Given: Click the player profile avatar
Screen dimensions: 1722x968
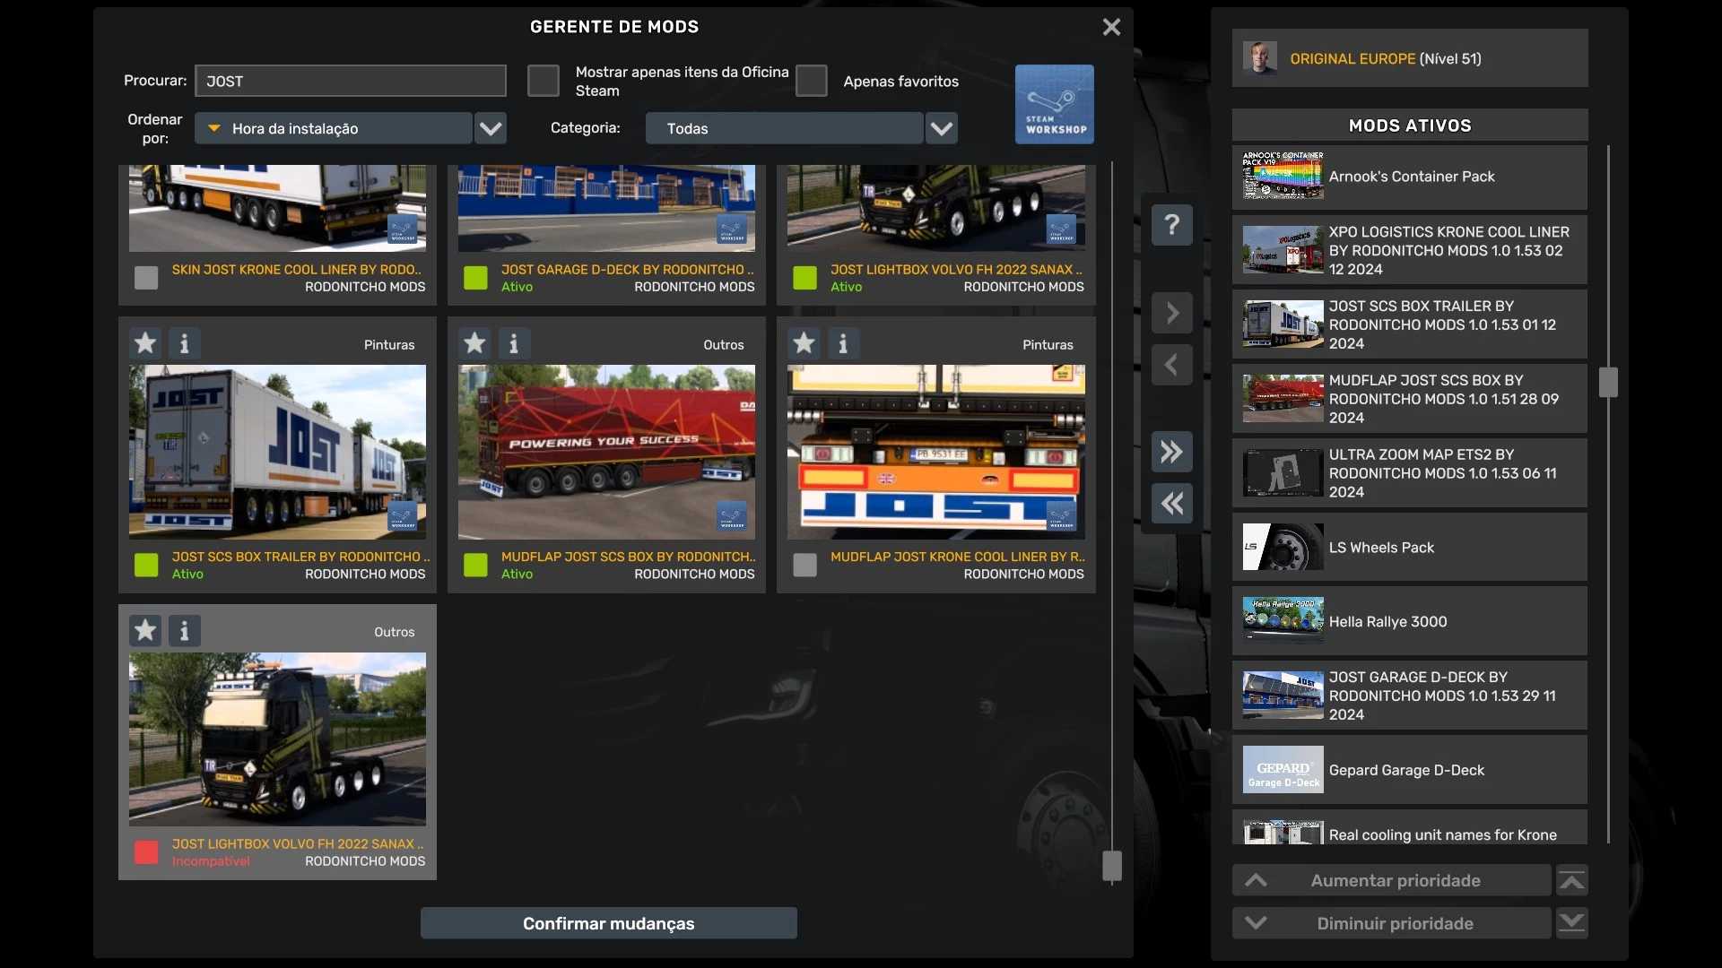Looking at the screenshot, I should click(x=1260, y=58).
